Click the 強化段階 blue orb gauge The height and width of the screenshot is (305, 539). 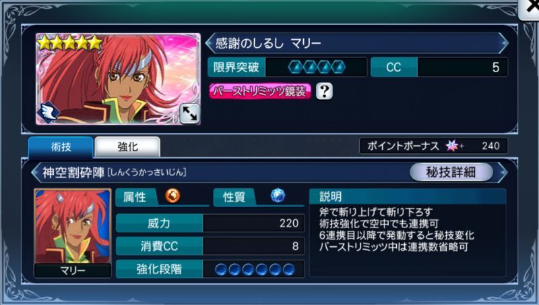pyautogui.click(x=255, y=269)
